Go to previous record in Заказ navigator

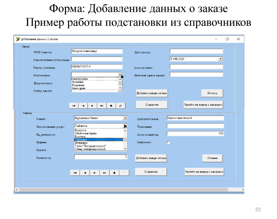(83, 106)
